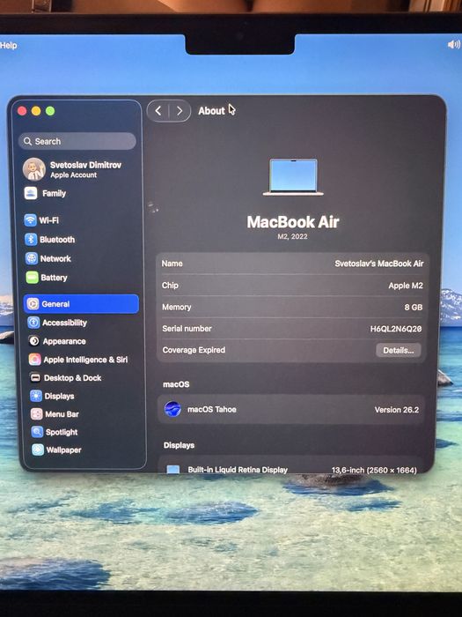The height and width of the screenshot is (617, 462).
Task: Click the serial number H6QL2N6Q20
Action: click(x=396, y=329)
